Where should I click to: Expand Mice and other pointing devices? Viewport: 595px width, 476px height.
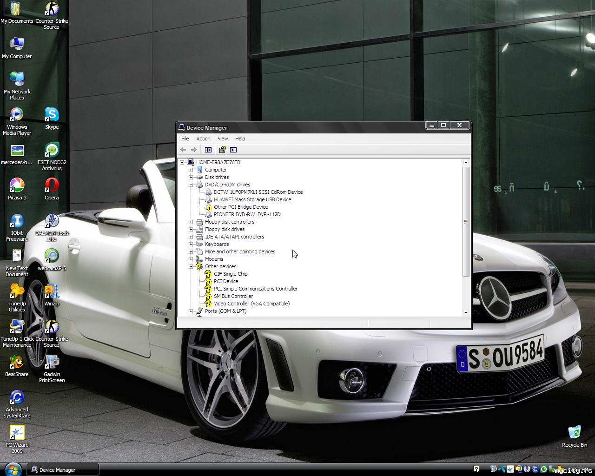click(x=191, y=251)
